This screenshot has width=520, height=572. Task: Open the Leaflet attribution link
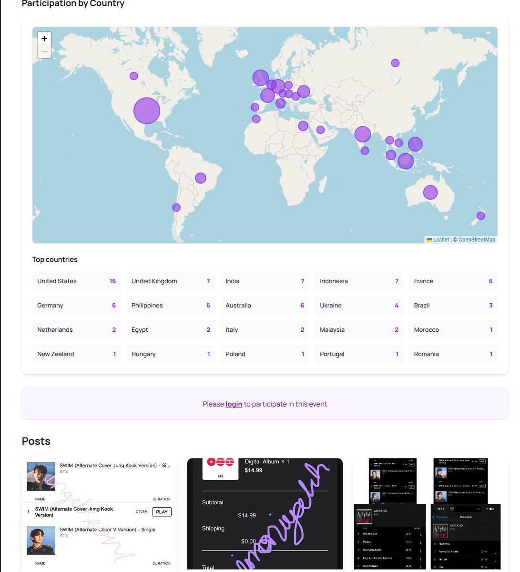(x=438, y=240)
